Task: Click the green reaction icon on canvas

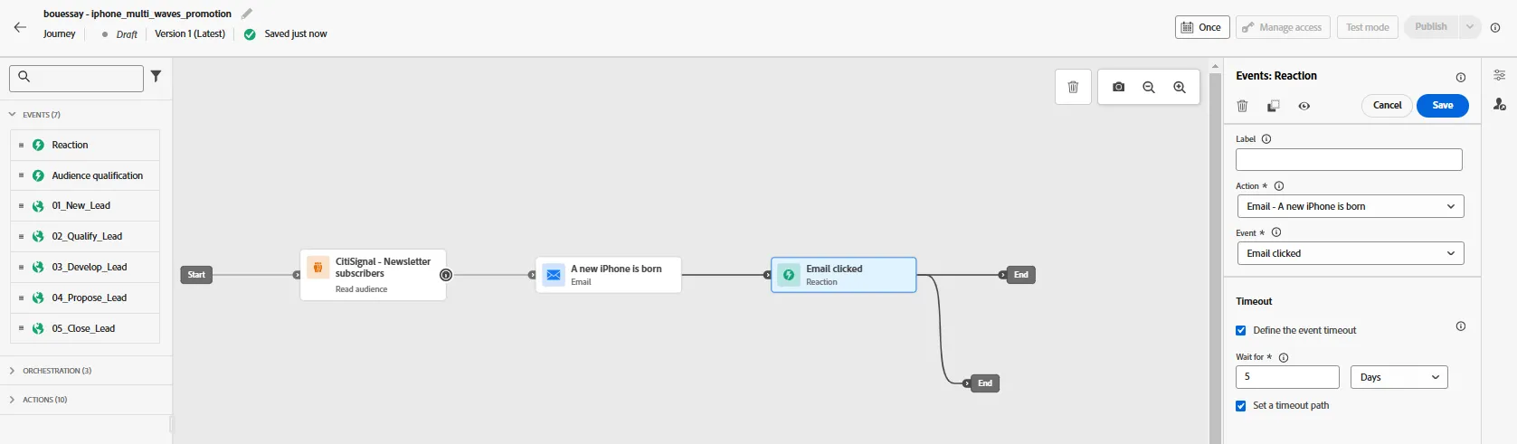Action: [x=789, y=275]
